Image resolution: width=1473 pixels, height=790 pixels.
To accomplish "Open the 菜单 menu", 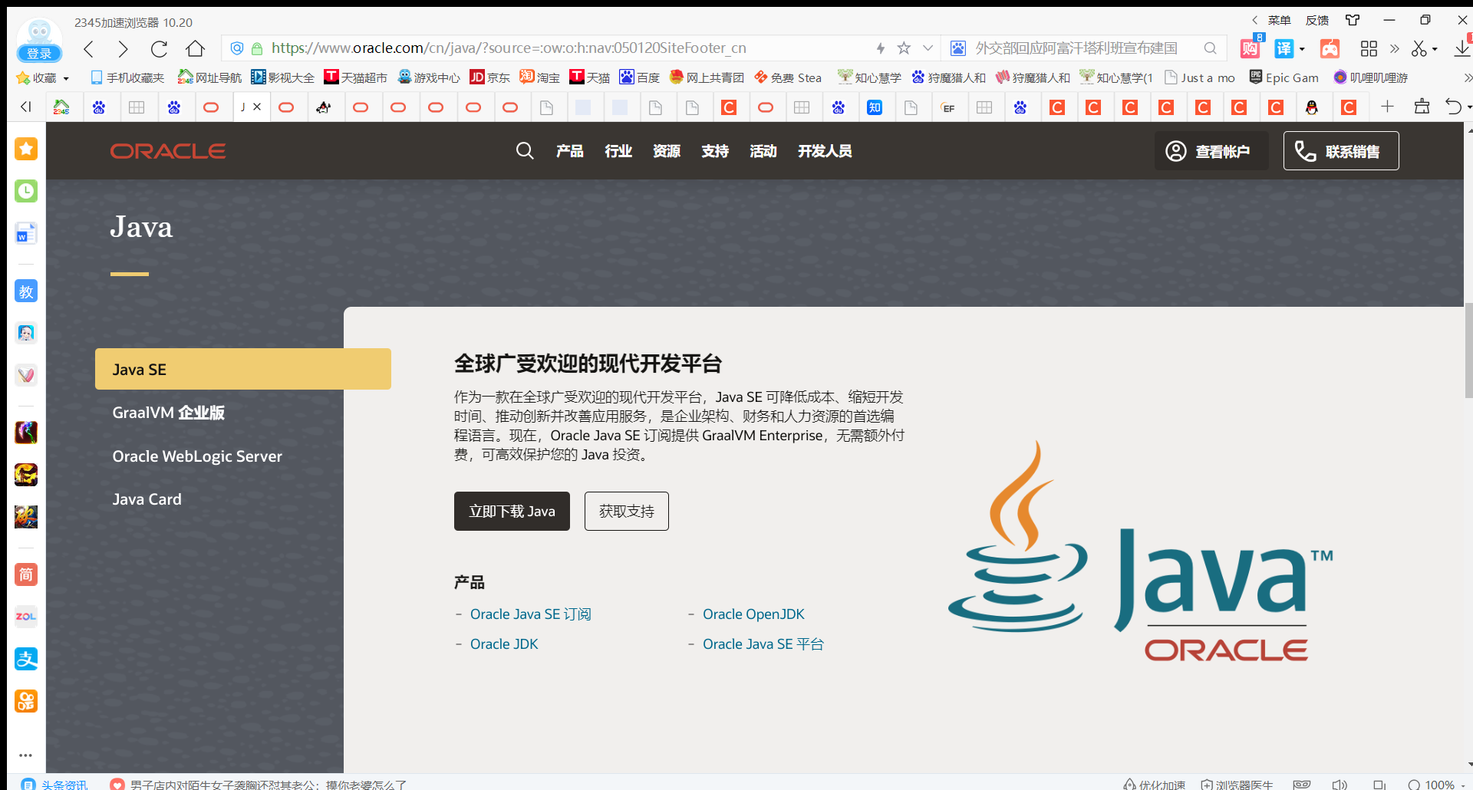I will coord(1279,21).
